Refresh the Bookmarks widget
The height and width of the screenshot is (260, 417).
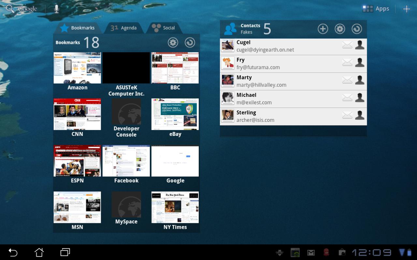(190, 43)
